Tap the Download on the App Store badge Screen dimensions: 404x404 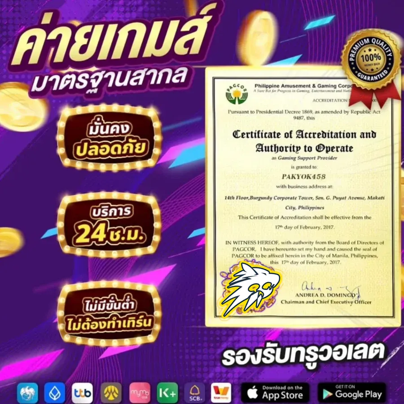point(275,393)
